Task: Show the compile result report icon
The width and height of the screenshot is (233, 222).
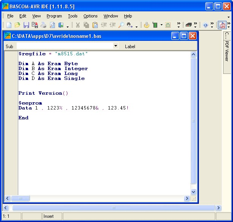Action: pyautogui.click(x=168, y=25)
